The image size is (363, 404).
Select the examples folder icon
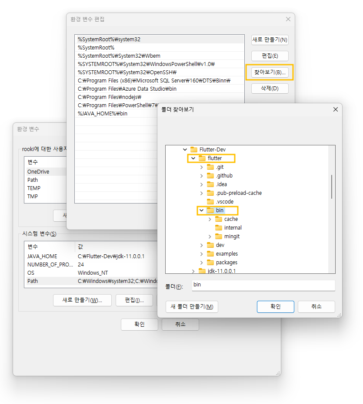point(210,254)
